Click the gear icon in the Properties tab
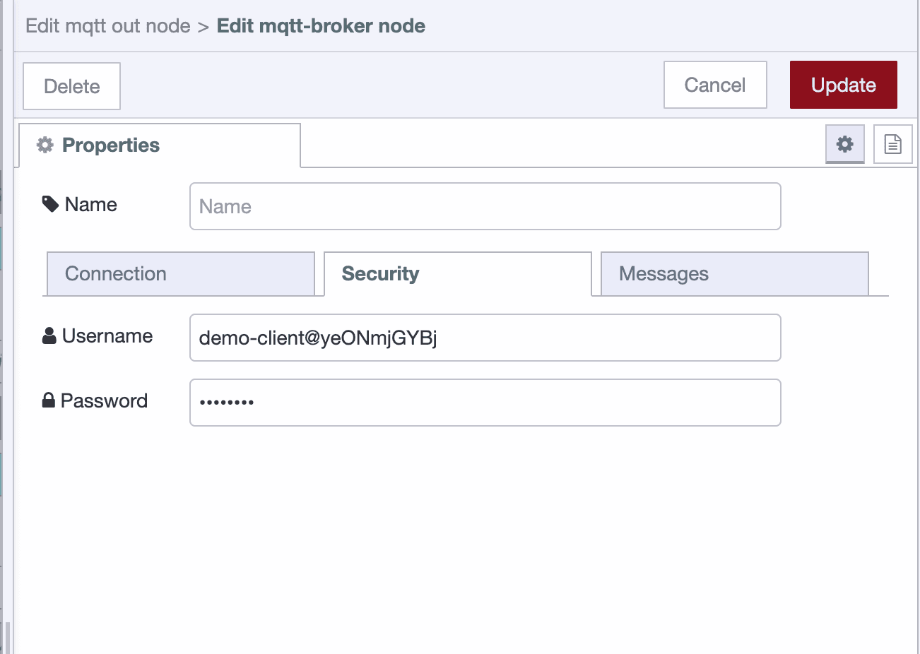920x654 pixels. click(x=45, y=145)
